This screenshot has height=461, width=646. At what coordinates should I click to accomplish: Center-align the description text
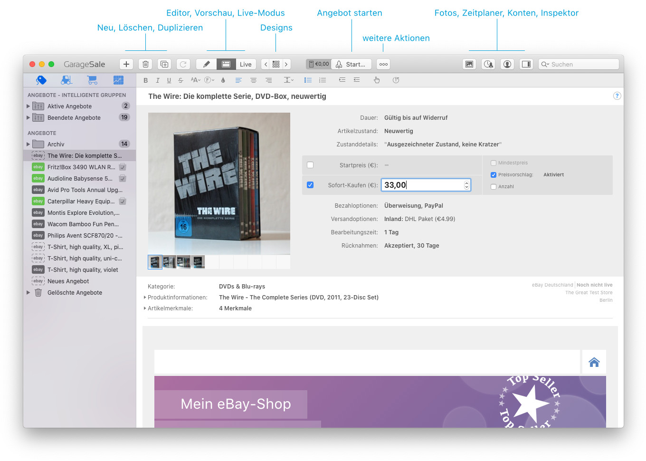[254, 80]
